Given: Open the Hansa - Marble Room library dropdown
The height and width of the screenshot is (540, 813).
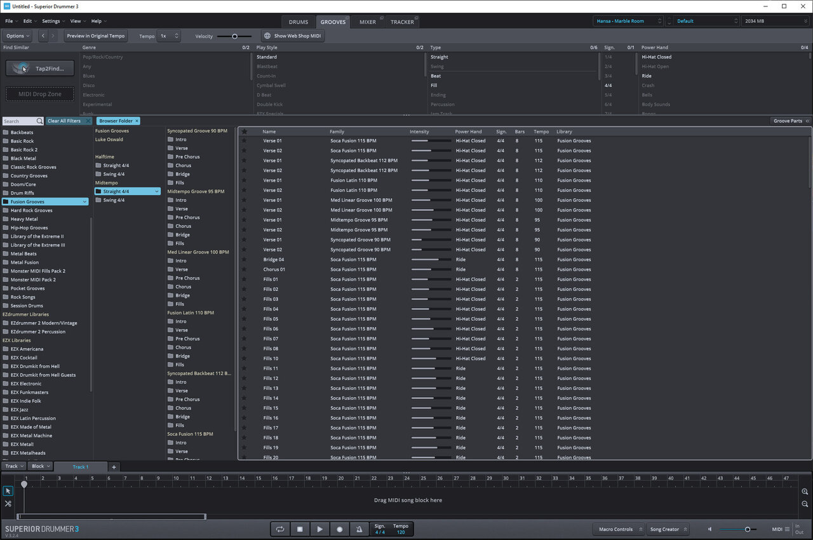Looking at the screenshot, I should pyautogui.click(x=628, y=21).
